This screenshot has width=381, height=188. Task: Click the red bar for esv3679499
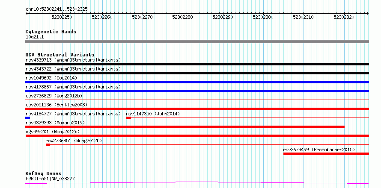(x=326, y=154)
